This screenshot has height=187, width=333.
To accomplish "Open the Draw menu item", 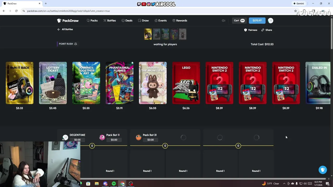I will (x=143, y=21).
